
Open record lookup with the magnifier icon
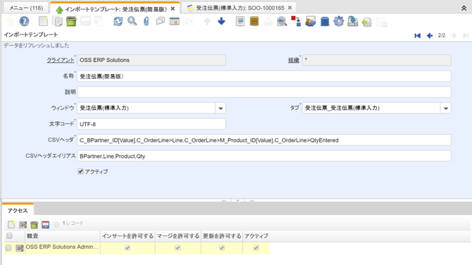[132, 21]
